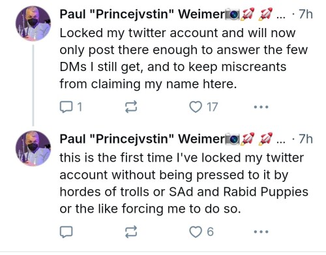
Task: Open the second post text about hordes of trolls
Action: coord(184,183)
